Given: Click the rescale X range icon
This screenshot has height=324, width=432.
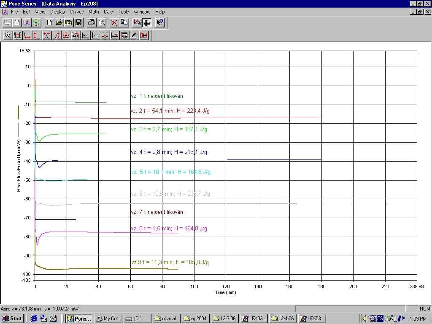Looking at the screenshot, I should [17, 35].
